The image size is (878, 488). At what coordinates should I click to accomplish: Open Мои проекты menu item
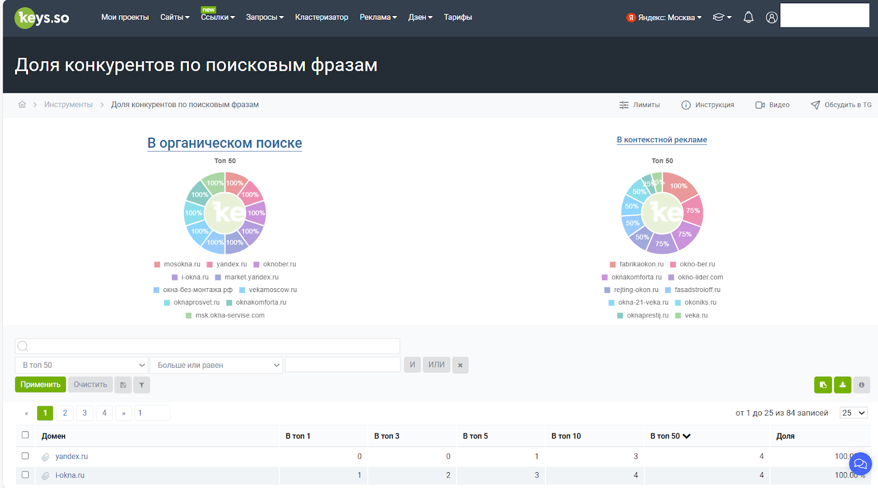point(125,17)
